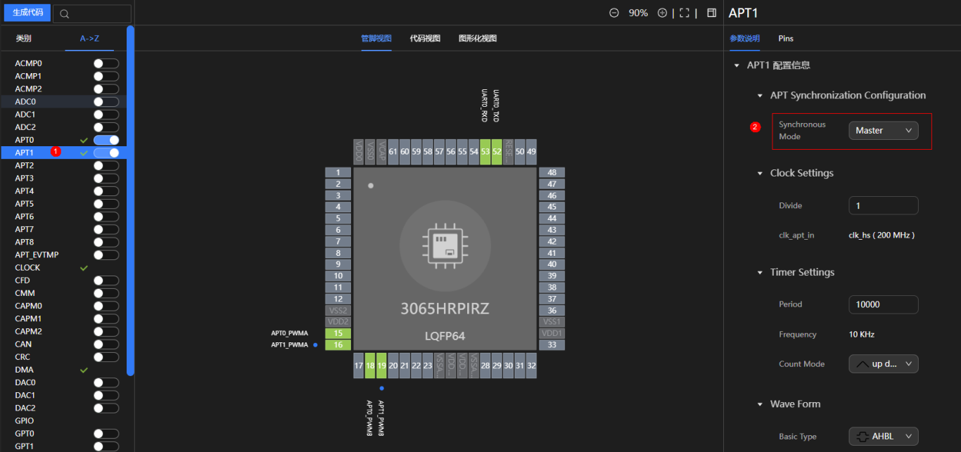
Task: Open the Pins tab
Action: (785, 39)
